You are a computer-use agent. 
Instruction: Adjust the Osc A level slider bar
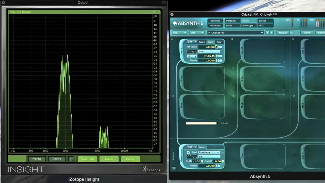click(x=201, y=123)
